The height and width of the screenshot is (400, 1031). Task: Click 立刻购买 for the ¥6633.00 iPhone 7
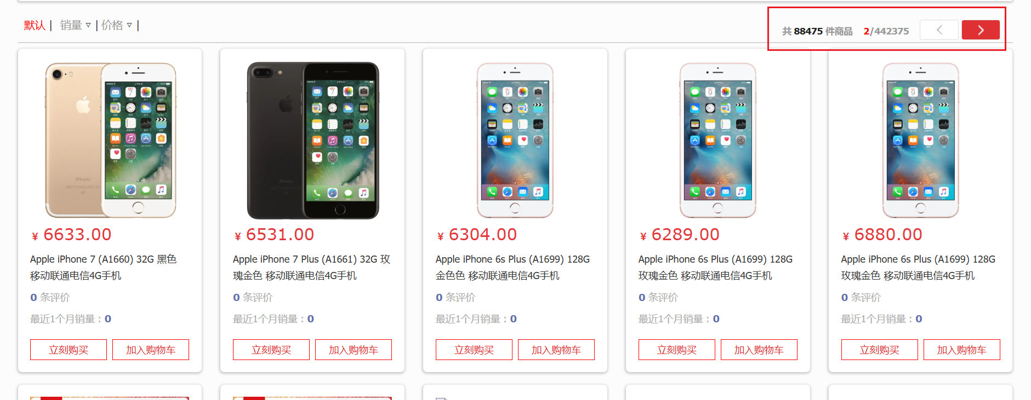click(x=69, y=350)
